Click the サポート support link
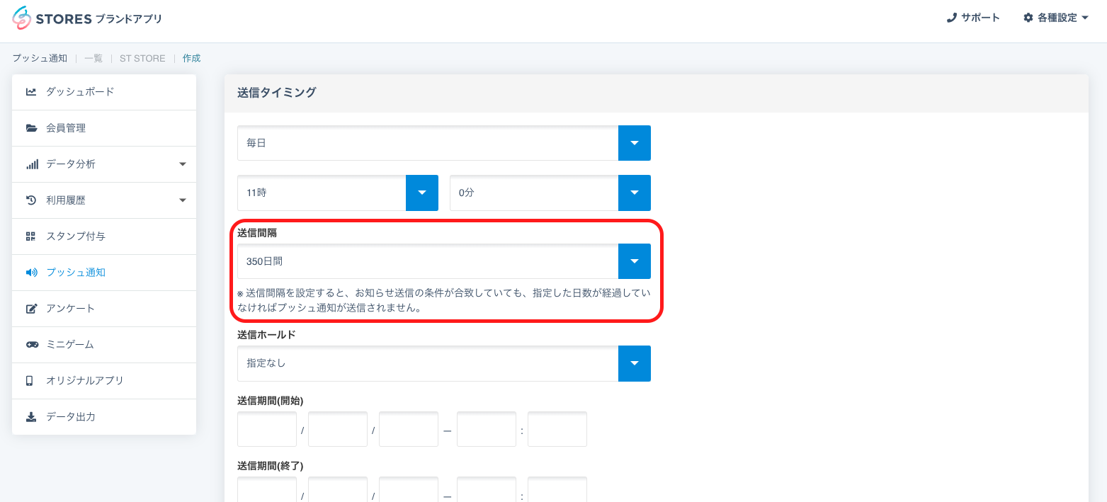Viewport: 1107px width, 502px height. pos(973,18)
